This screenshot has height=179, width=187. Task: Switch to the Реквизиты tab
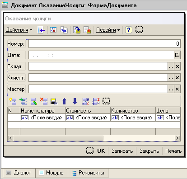(89, 173)
